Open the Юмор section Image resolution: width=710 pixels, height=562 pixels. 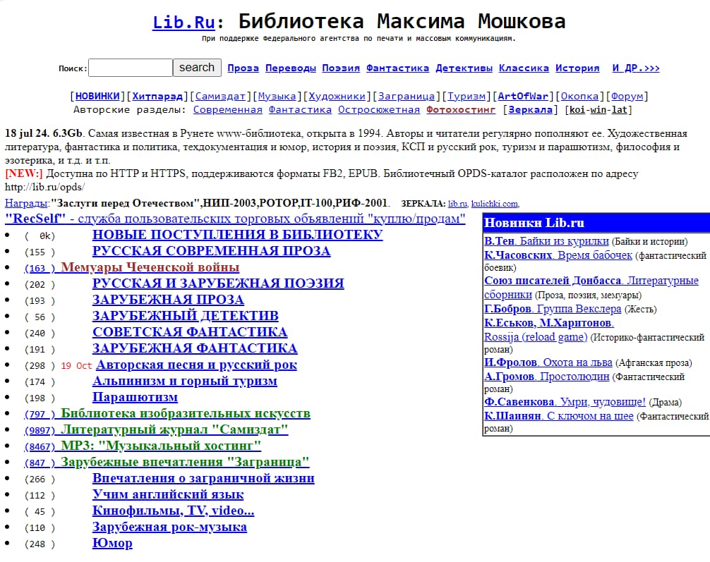click(112, 544)
